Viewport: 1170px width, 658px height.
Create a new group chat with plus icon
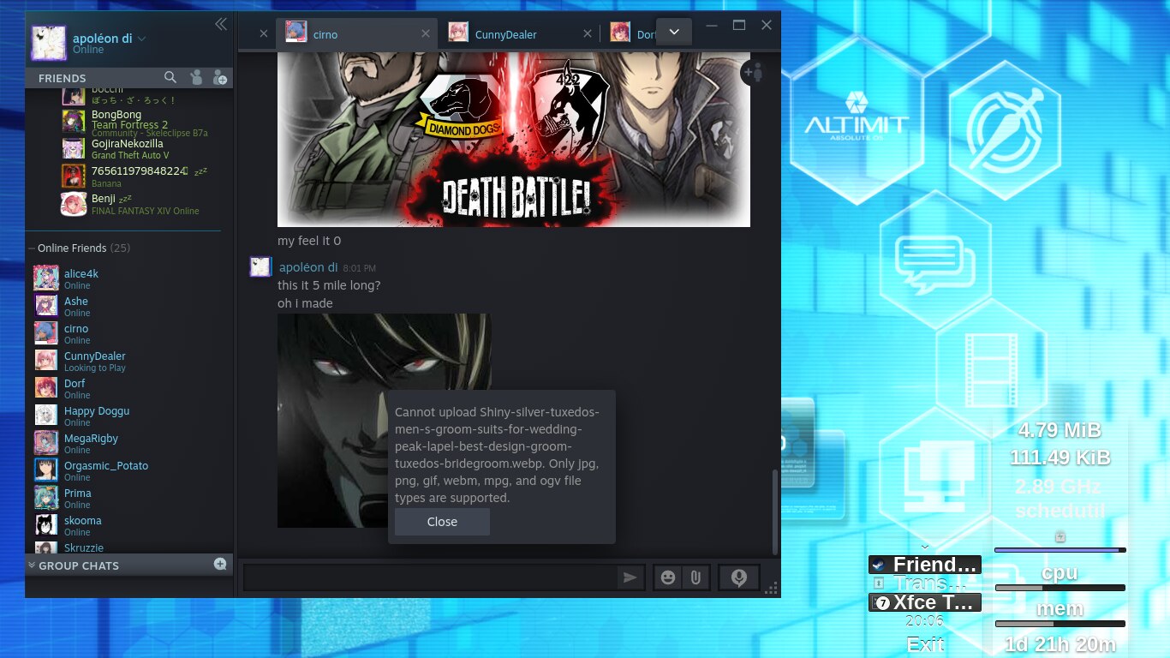click(x=220, y=565)
